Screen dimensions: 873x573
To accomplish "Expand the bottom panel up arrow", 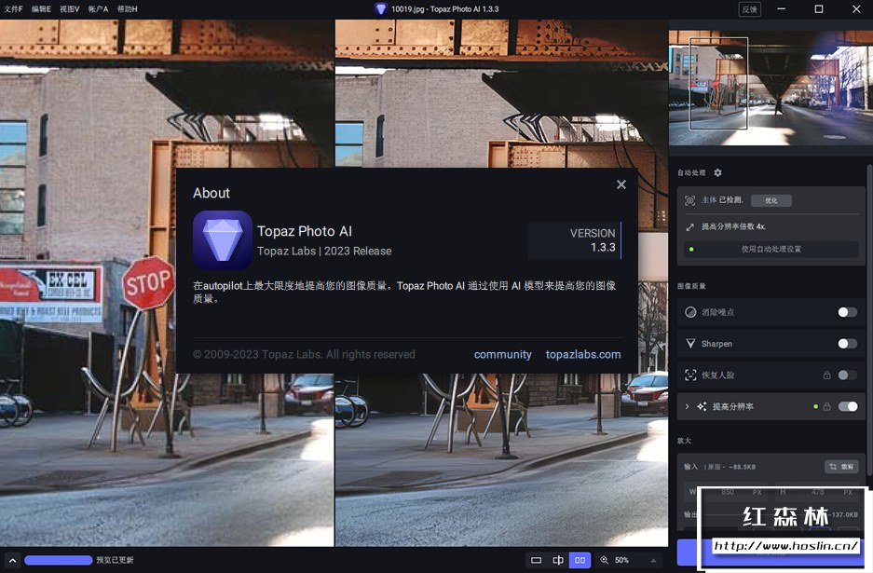I will tap(12, 561).
